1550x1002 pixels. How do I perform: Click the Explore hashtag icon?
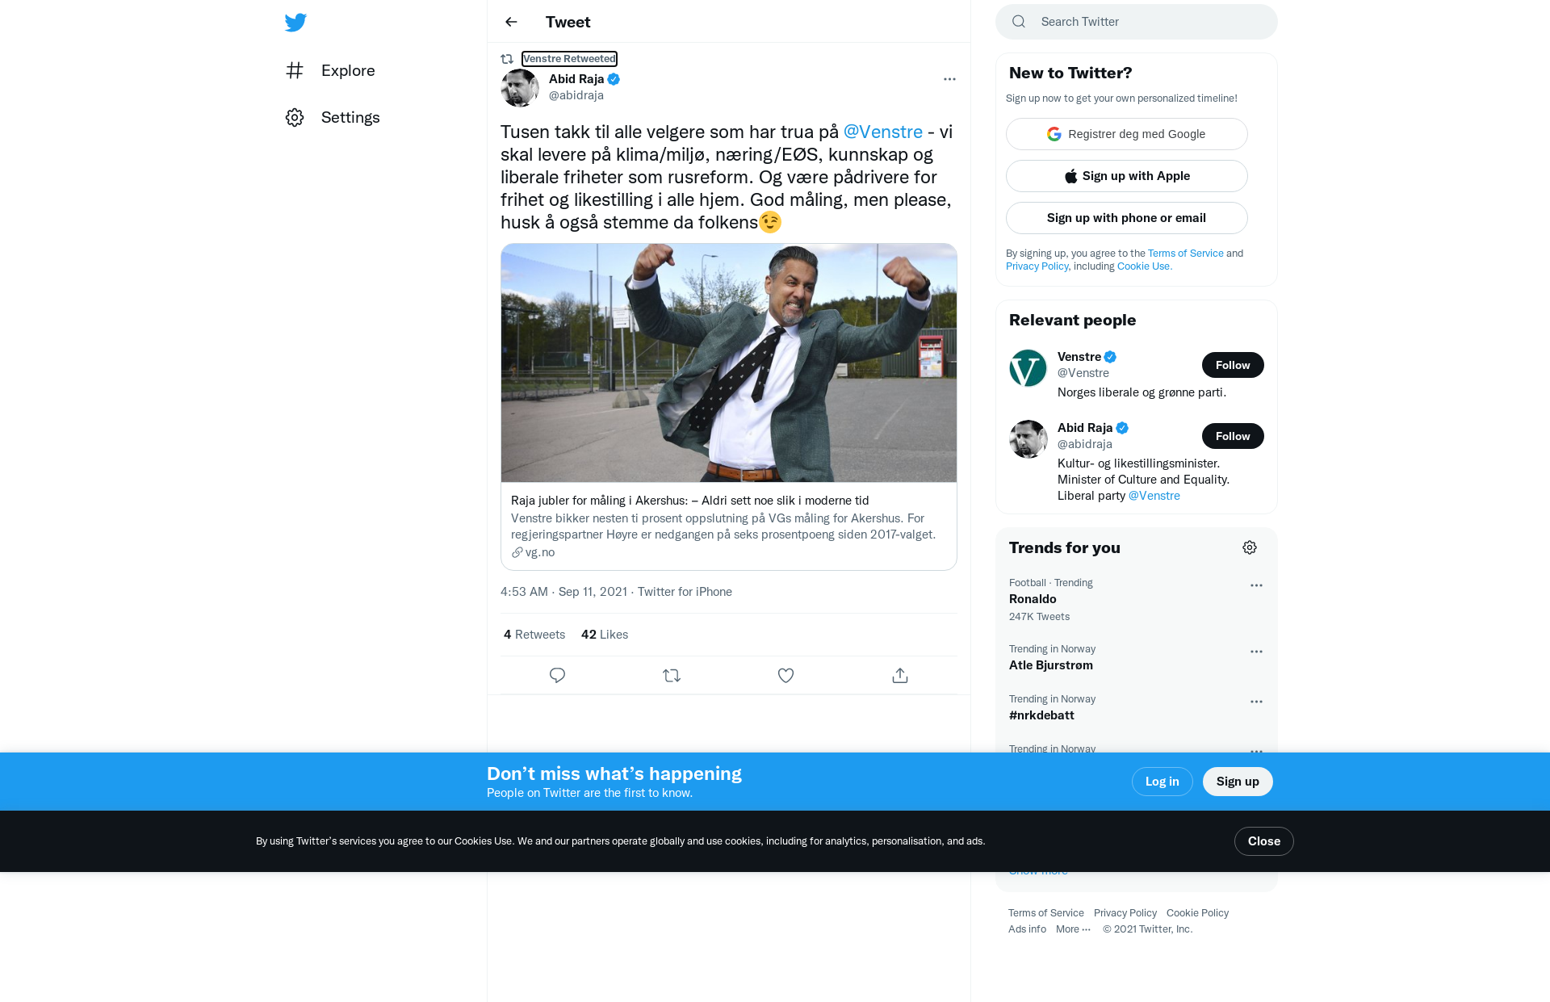(295, 71)
